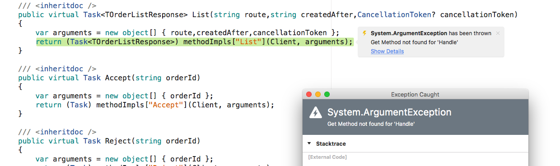
Task: Zoom the Exception Caught window
Action: click(327, 94)
